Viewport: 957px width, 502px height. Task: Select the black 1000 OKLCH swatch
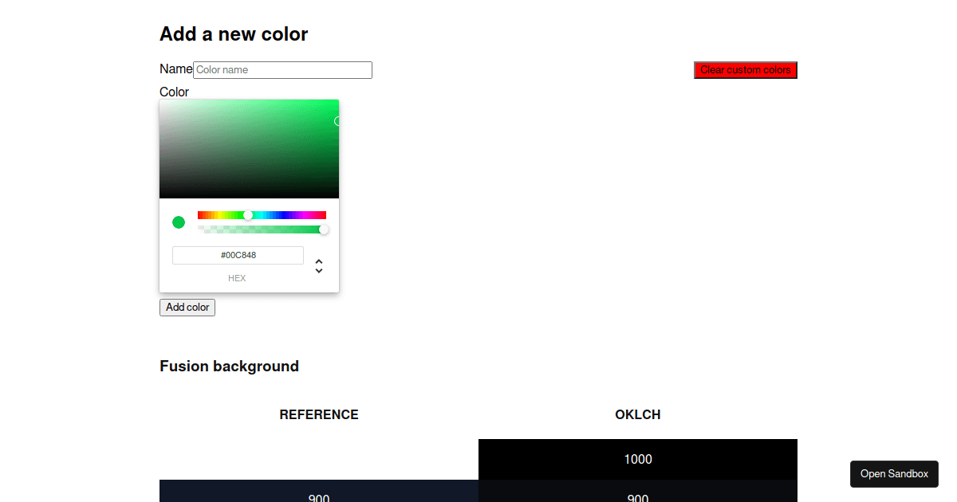(637, 459)
